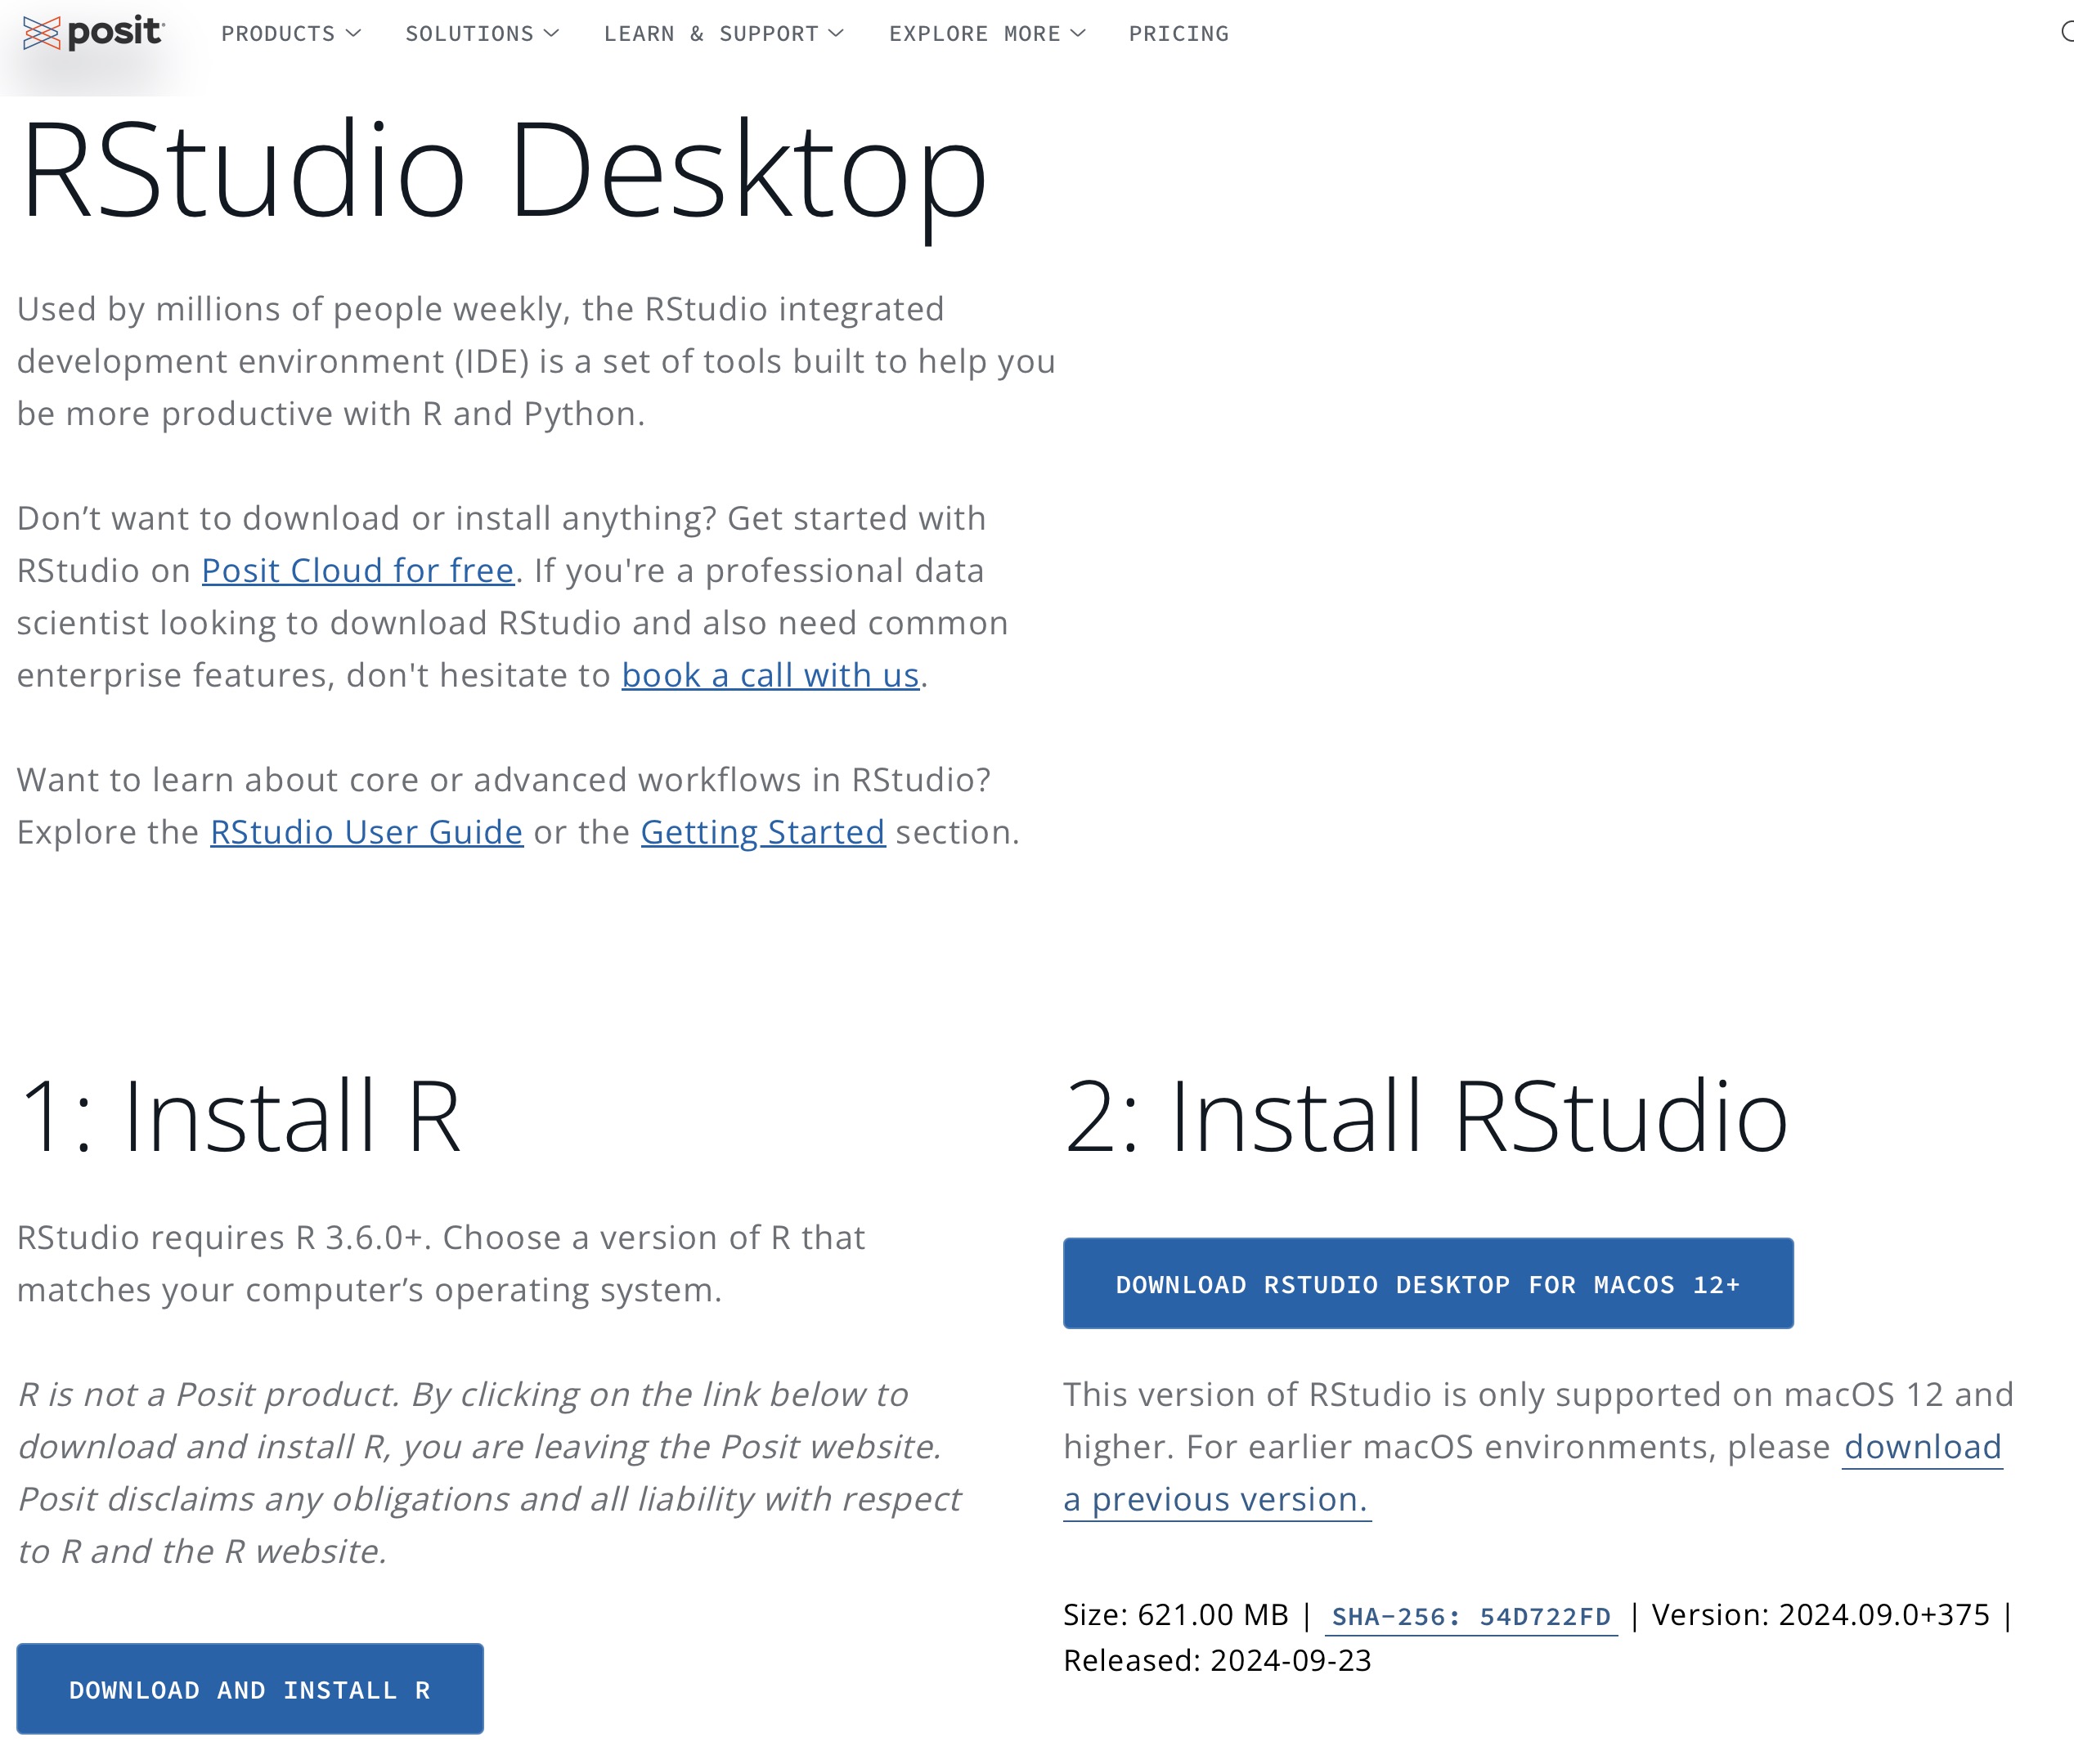
Task: Click the Posit logo in the header
Action: 93,33
